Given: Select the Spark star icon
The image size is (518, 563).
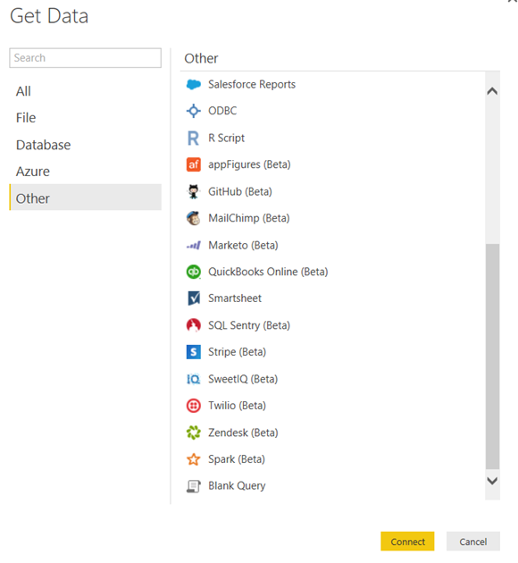Looking at the screenshot, I should pos(193,459).
